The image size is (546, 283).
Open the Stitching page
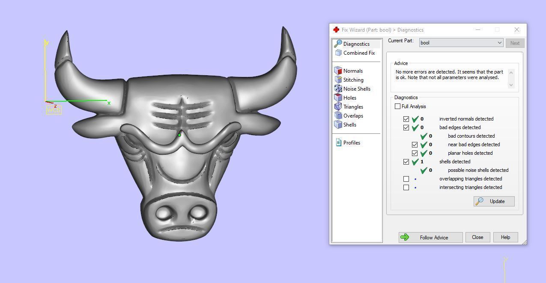353,80
